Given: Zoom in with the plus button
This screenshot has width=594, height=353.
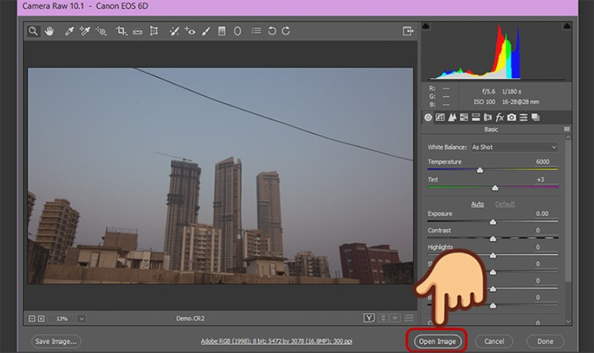Looking at the screenshot, I should pos(42,319).
